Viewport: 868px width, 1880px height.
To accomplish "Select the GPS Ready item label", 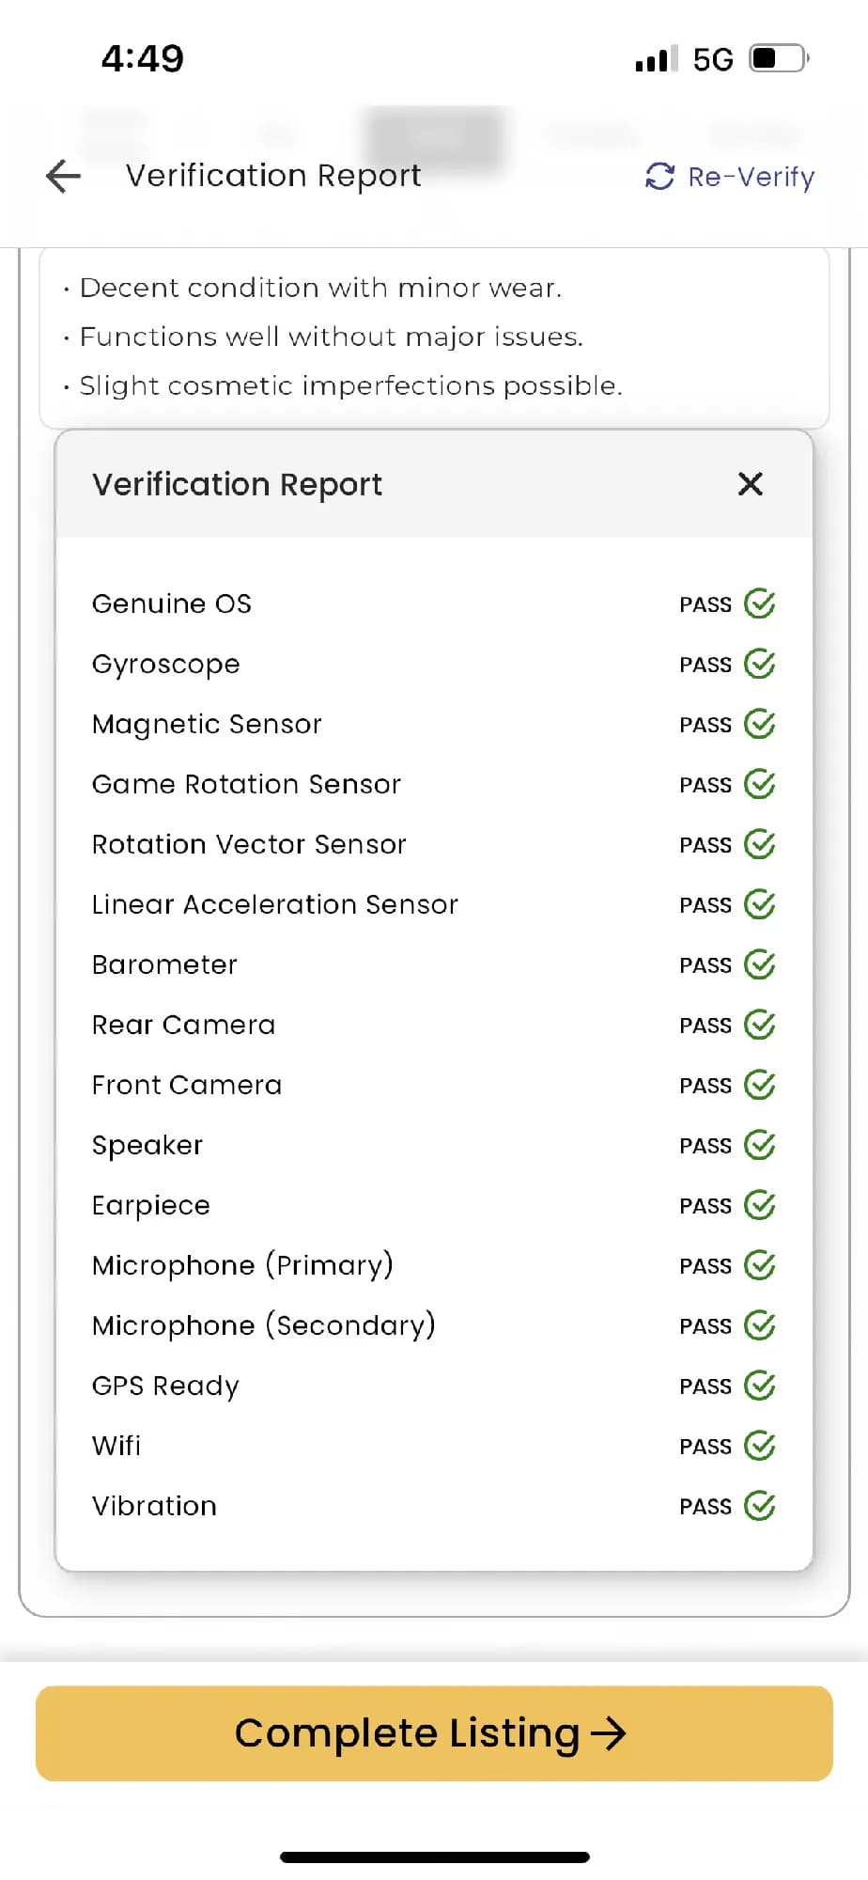I will click(x=165, y=1386).
